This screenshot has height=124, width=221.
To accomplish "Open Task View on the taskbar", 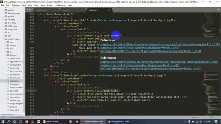I will pos(20,122).
